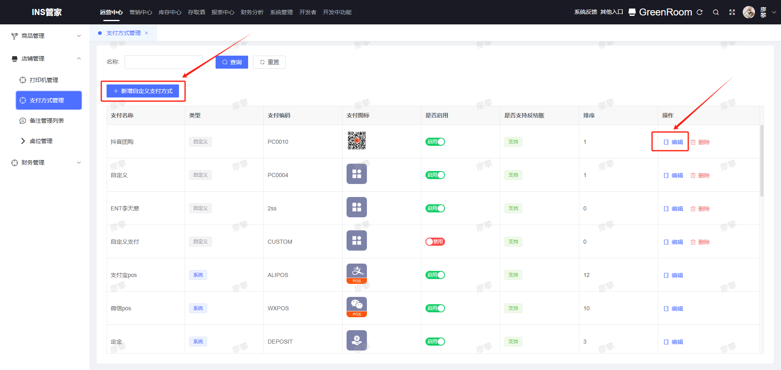This screenshot has height=370, width=781.
Task: Click the 店铺管理 sidebar store icon
Action: click(x=15, y=58)
